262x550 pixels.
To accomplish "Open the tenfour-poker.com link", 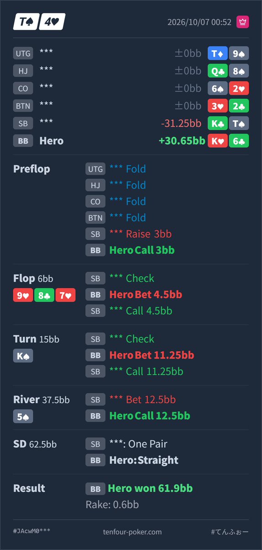I will [133, 532].
